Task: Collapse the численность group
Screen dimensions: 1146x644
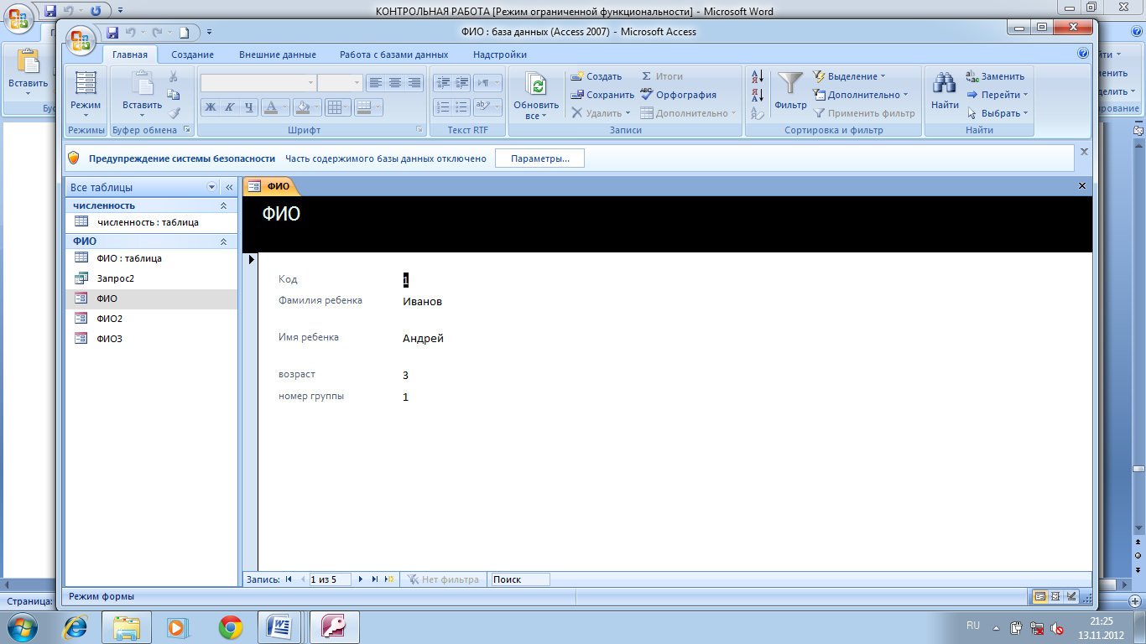Action: [223, 205]
